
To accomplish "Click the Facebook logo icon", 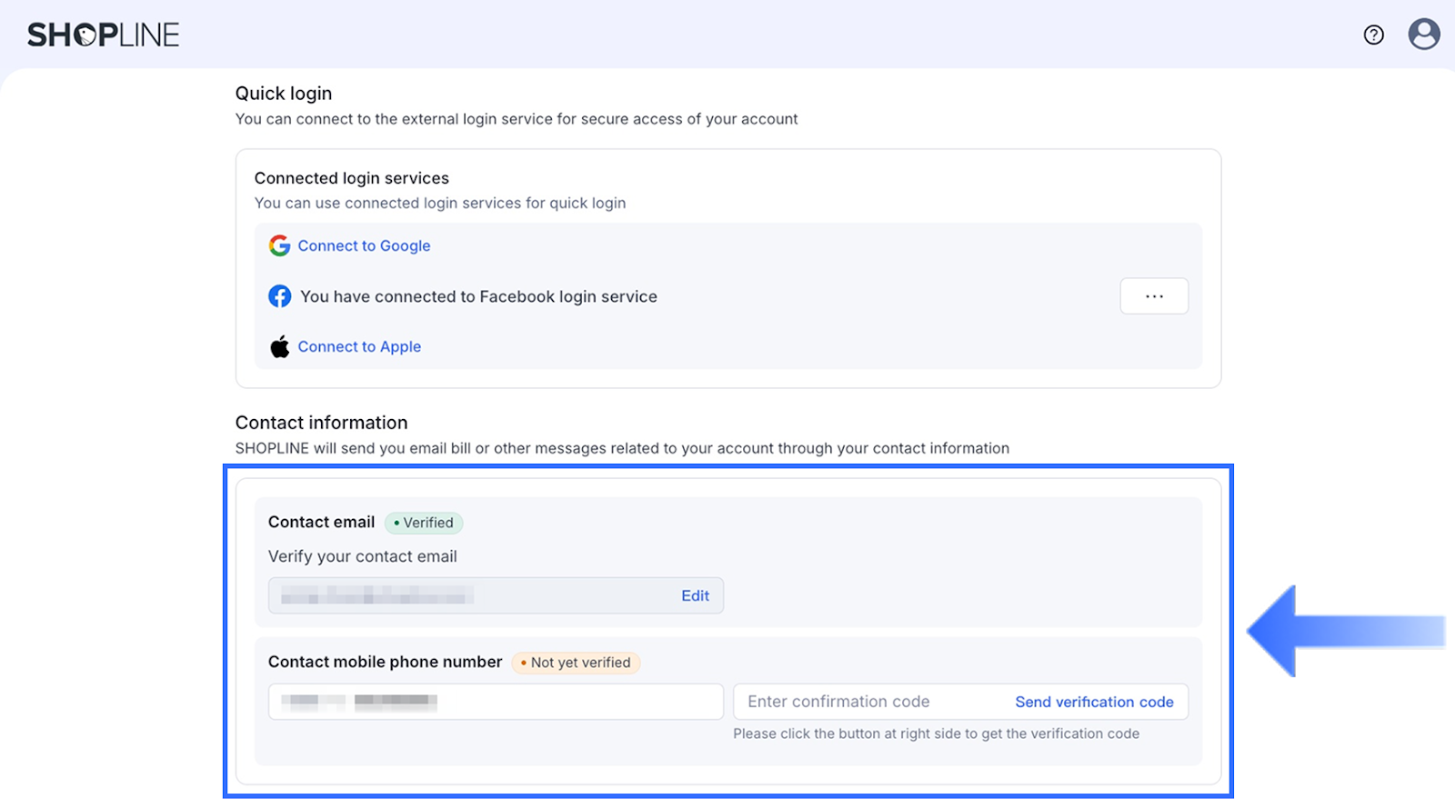I will (279, 296).
